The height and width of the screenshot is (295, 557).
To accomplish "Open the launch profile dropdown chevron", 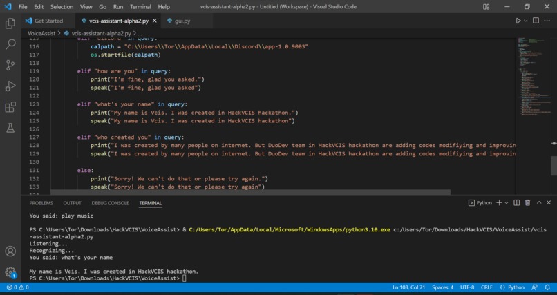I will [507, 202].
